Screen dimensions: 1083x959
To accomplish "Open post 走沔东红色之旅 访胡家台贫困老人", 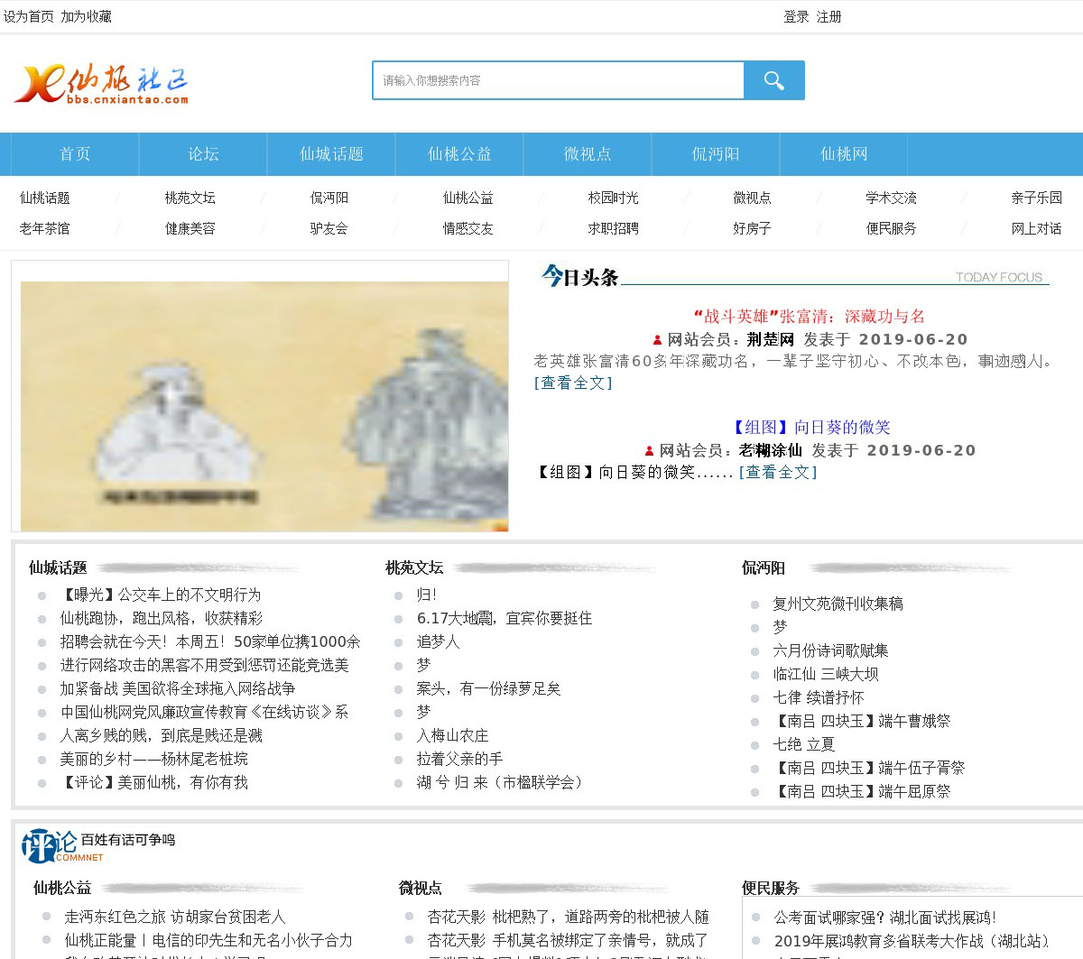I will 175,918.
